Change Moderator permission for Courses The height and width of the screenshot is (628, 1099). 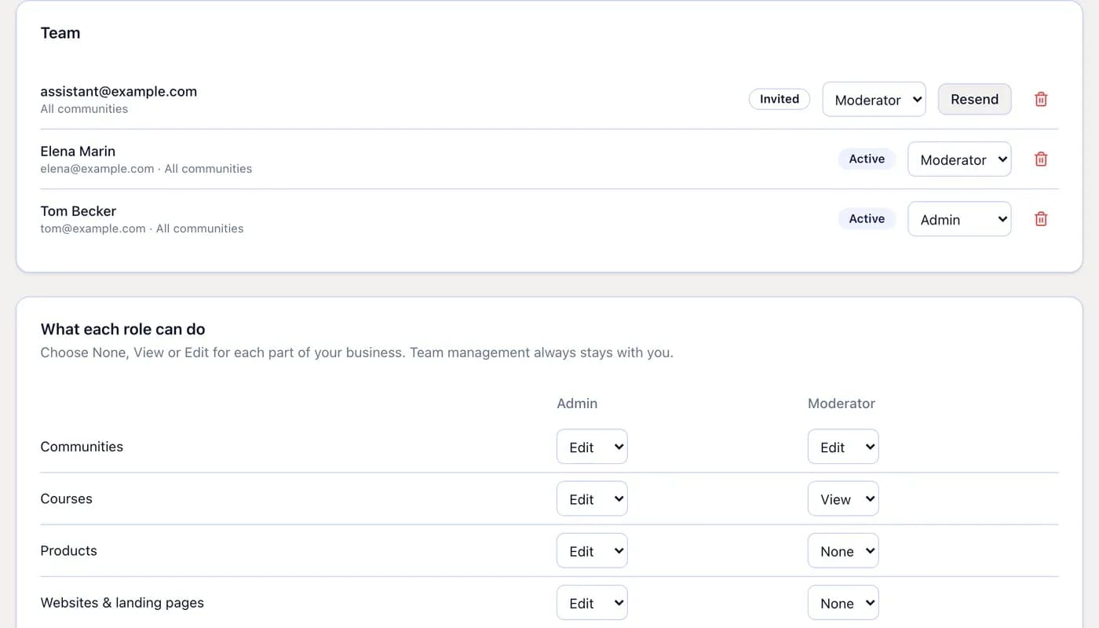click(843, 498)
